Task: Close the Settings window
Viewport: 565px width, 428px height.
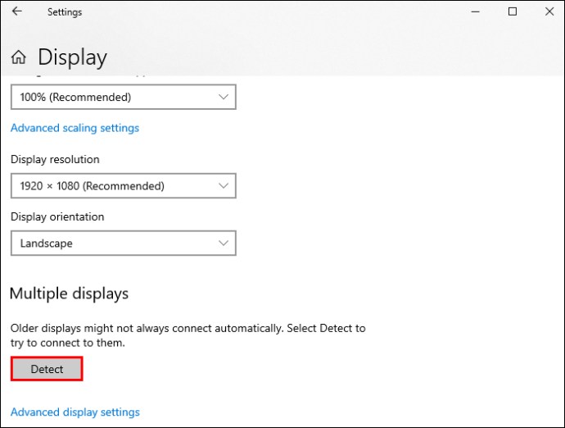Action: 549,11
